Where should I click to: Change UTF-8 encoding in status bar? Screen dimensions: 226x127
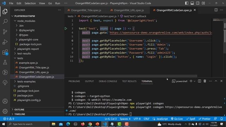[137, 119]
